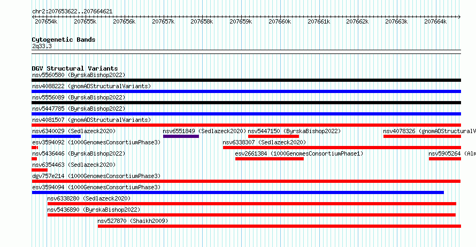The height and width of the screenshot is (247, 476).
Task: Open the nsv6354463 (Sedlazeck2020) label
Action: tap(74, 165)
